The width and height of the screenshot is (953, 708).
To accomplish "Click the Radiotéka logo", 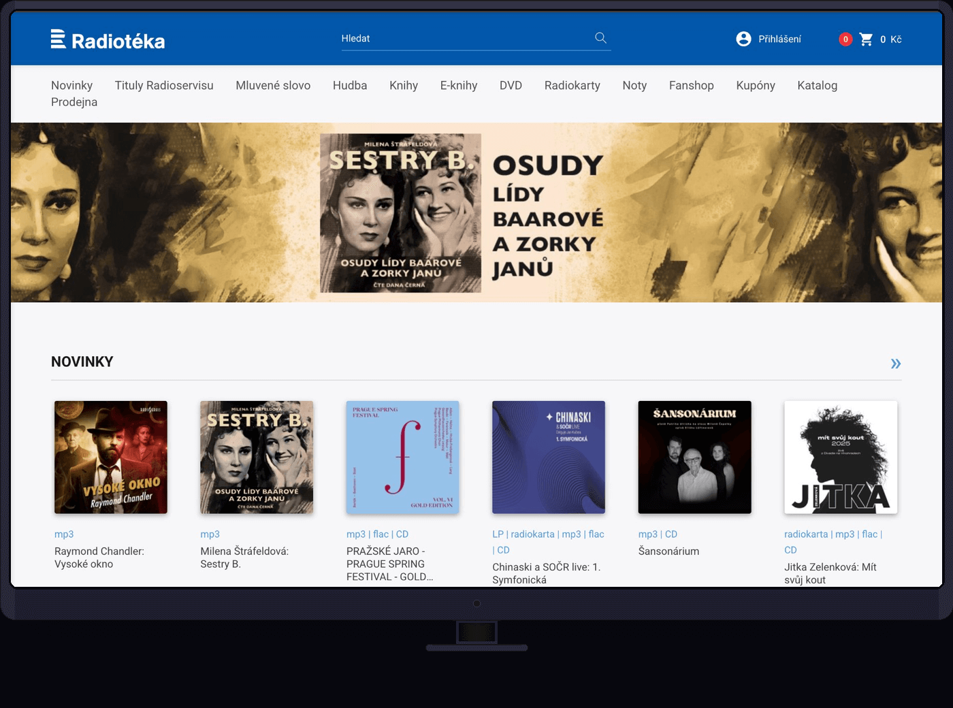I will pos(108,40).
